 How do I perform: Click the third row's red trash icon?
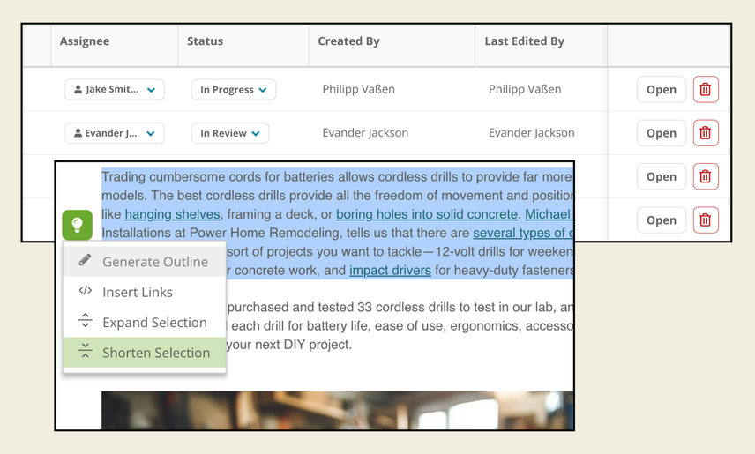[706, 176]
